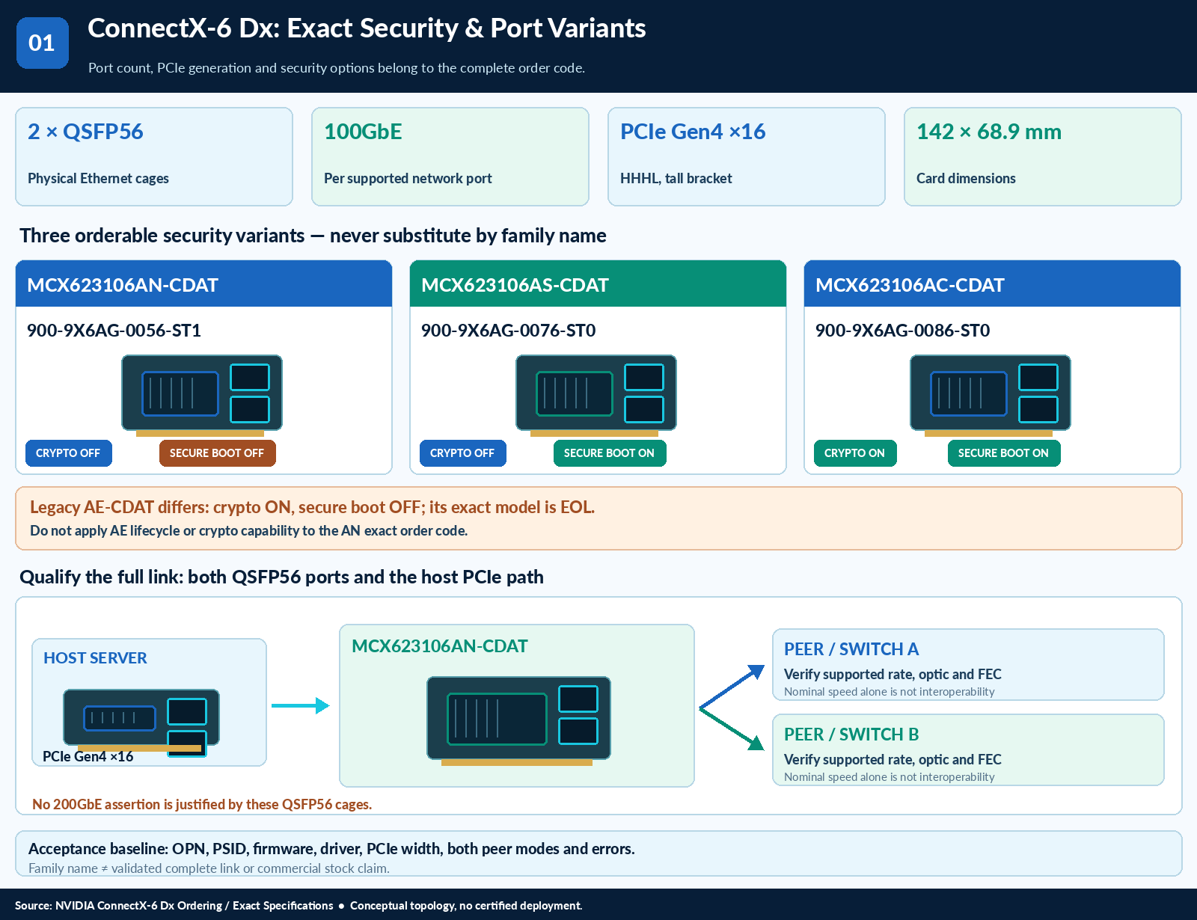Click the 2 × QSFP56 spec card

154,156
